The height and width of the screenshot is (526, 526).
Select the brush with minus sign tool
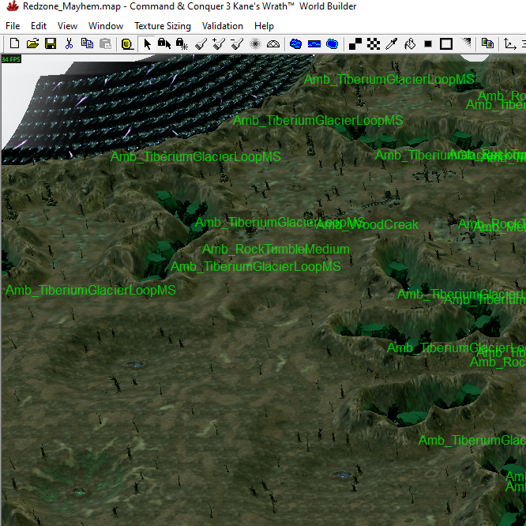coord(237,44)
